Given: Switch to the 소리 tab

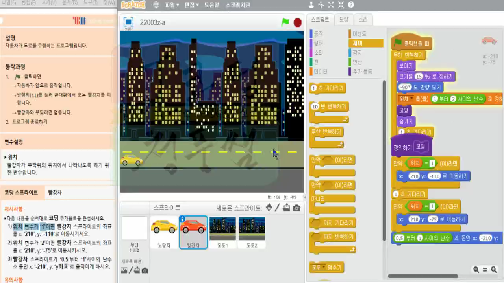Looking at the screenshot, I should tap(363, 19).
